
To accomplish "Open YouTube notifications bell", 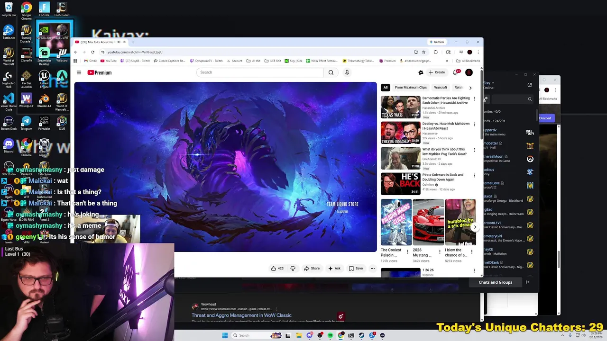I will [456, 72].
